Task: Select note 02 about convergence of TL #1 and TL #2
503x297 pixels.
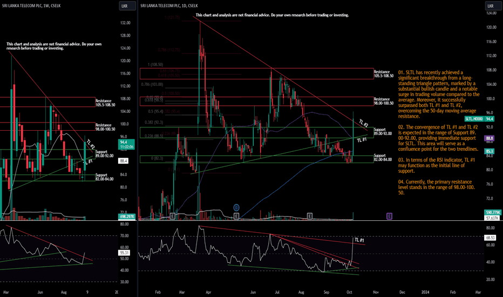Action: (438, 138)
